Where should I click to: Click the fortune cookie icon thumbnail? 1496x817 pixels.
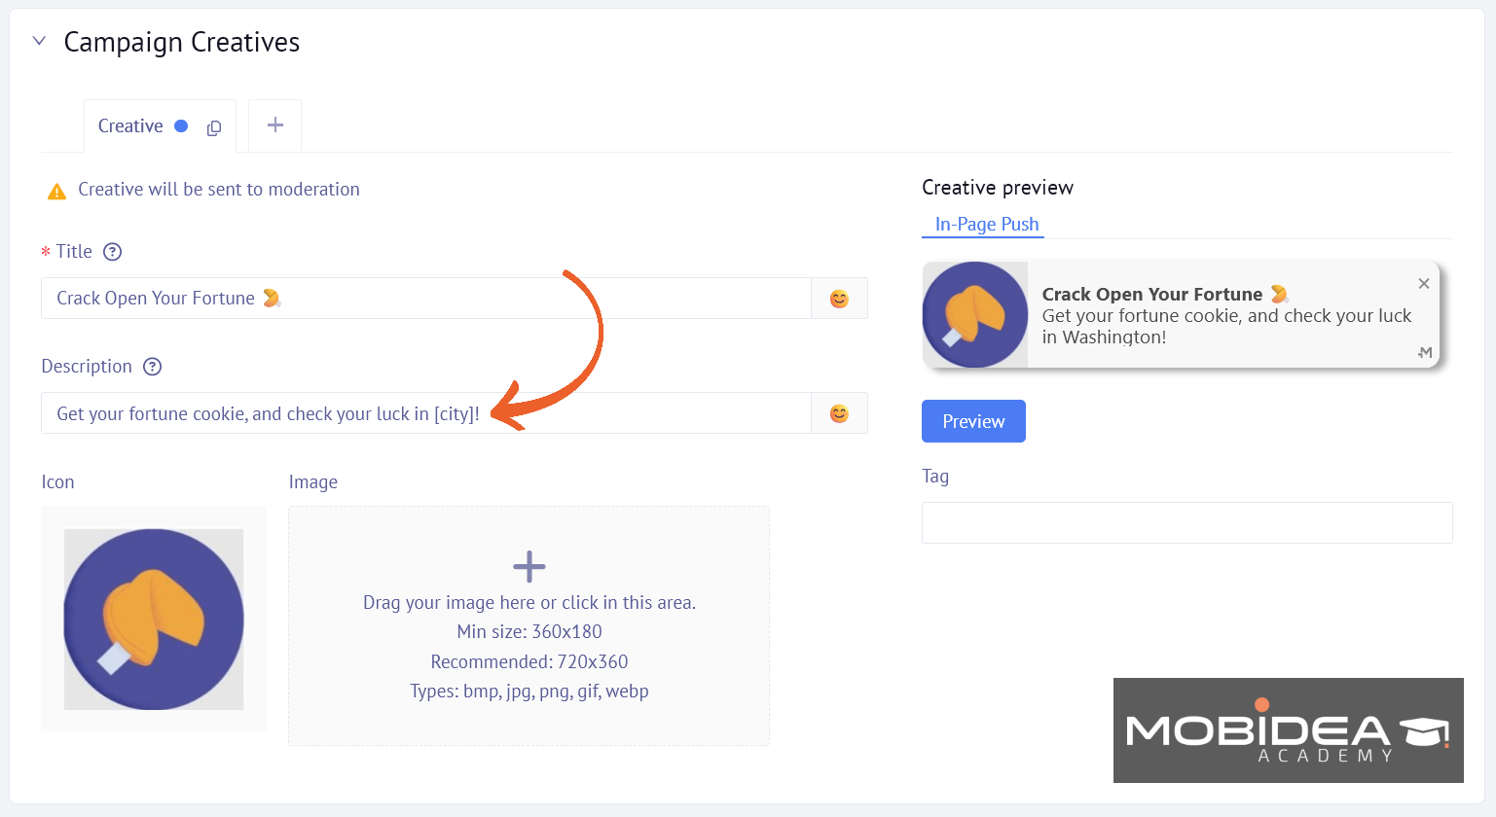click(x=154, y=620)
